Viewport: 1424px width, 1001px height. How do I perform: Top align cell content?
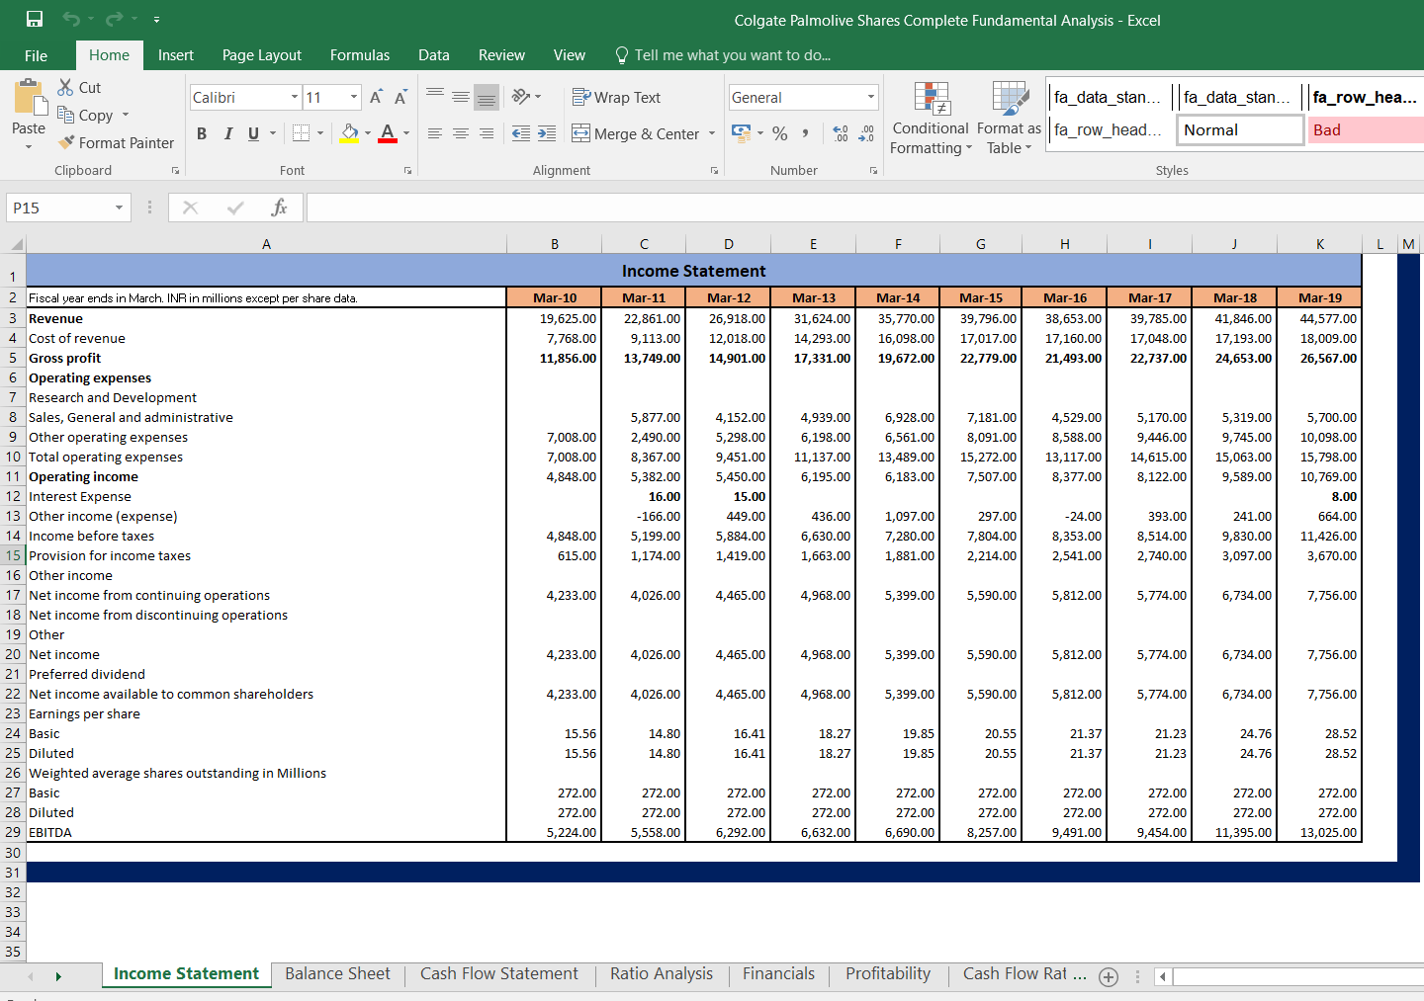pos(435,97)
